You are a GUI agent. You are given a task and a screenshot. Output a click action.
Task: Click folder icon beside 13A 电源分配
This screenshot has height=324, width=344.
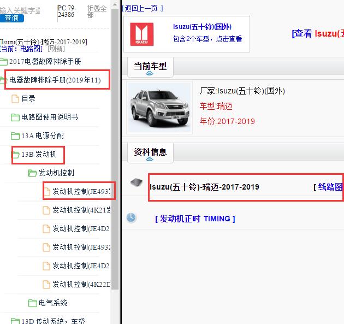pos(15,136)
